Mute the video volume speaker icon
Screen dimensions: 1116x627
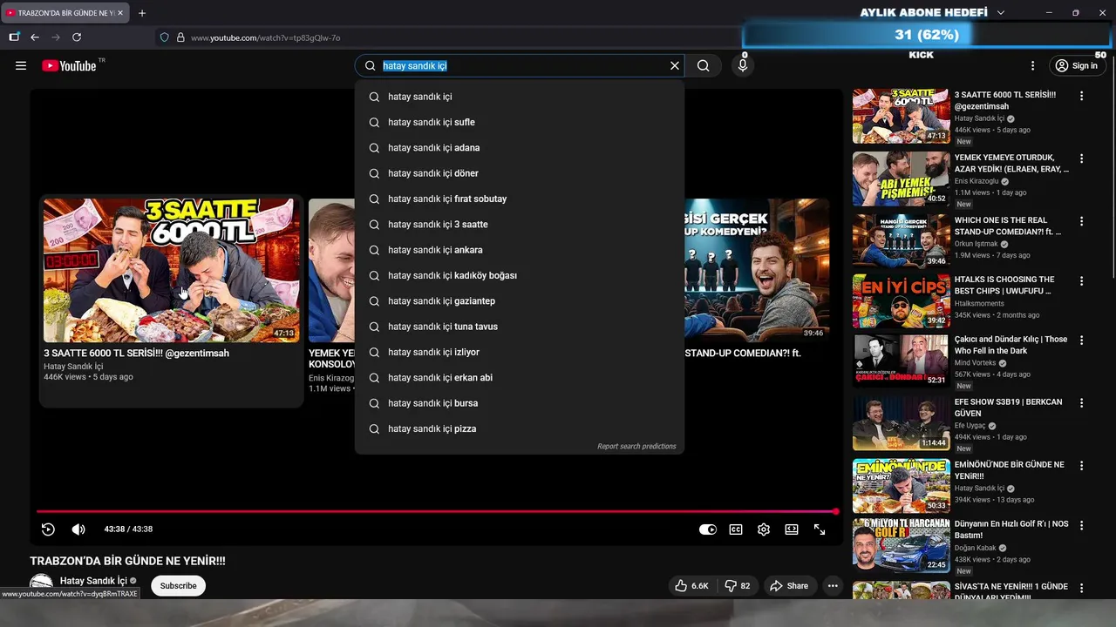tap(78, 529)
